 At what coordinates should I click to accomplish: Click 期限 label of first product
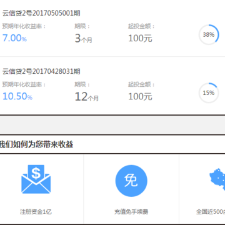pos(82,26)
